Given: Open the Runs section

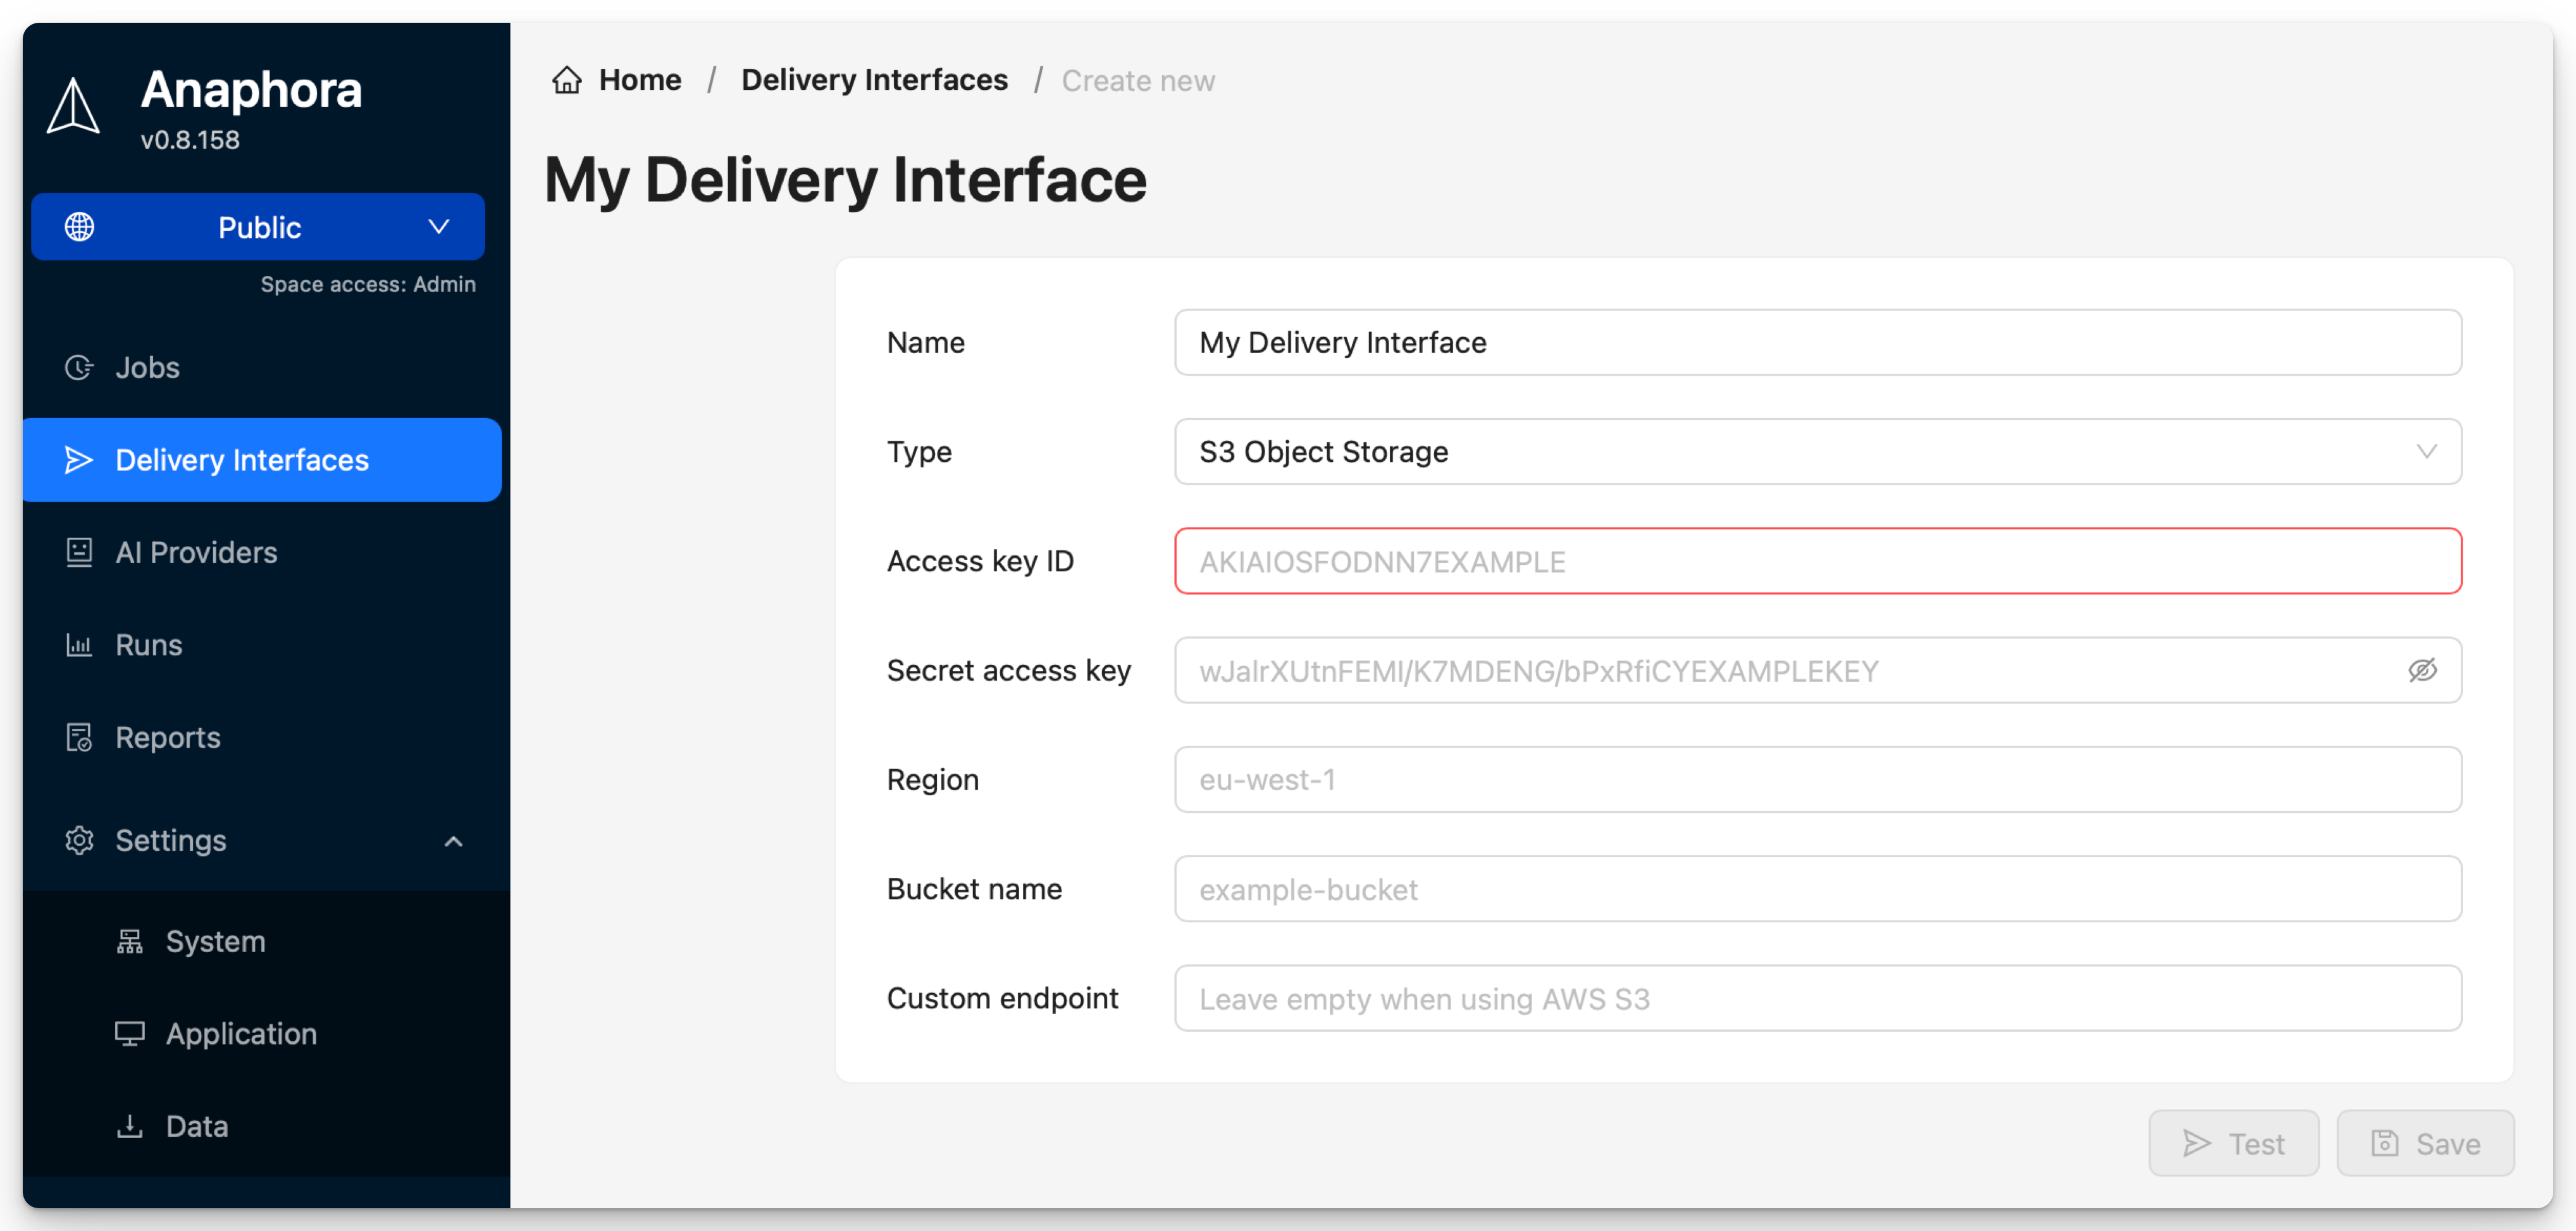Looking at the screenshot, I should (148, 644).
